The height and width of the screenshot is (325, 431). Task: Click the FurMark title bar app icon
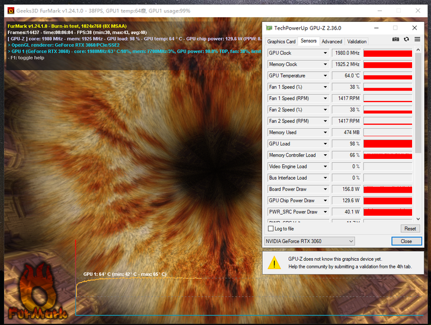point(11,11)
